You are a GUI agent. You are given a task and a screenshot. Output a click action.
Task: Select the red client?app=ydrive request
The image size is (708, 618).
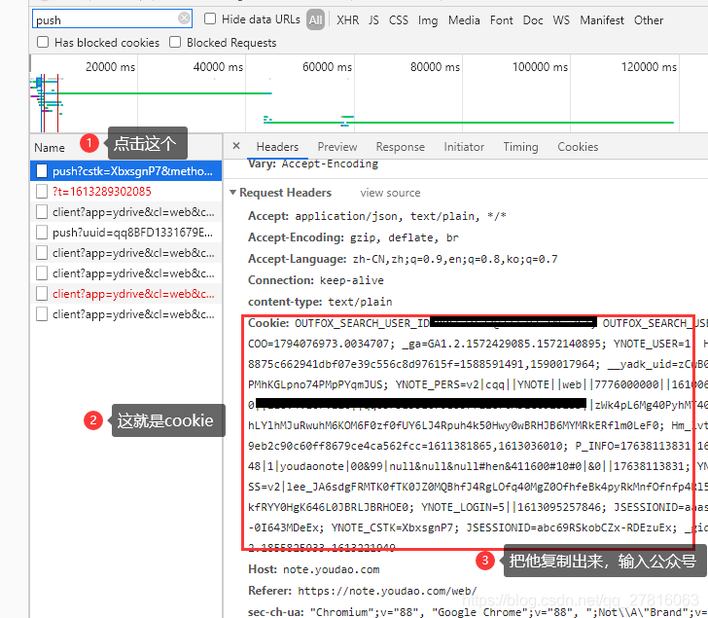click(126, 294)
